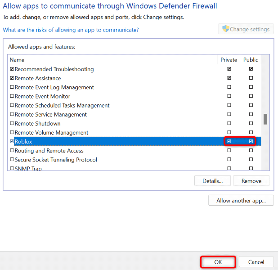Click the Remove button
Screen dimensions: 278x270
pos(251,181)
